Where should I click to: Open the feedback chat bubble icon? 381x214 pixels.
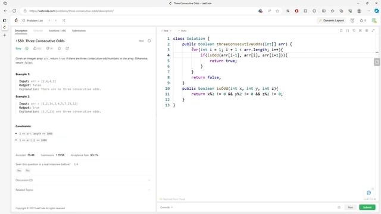point(368,193)
